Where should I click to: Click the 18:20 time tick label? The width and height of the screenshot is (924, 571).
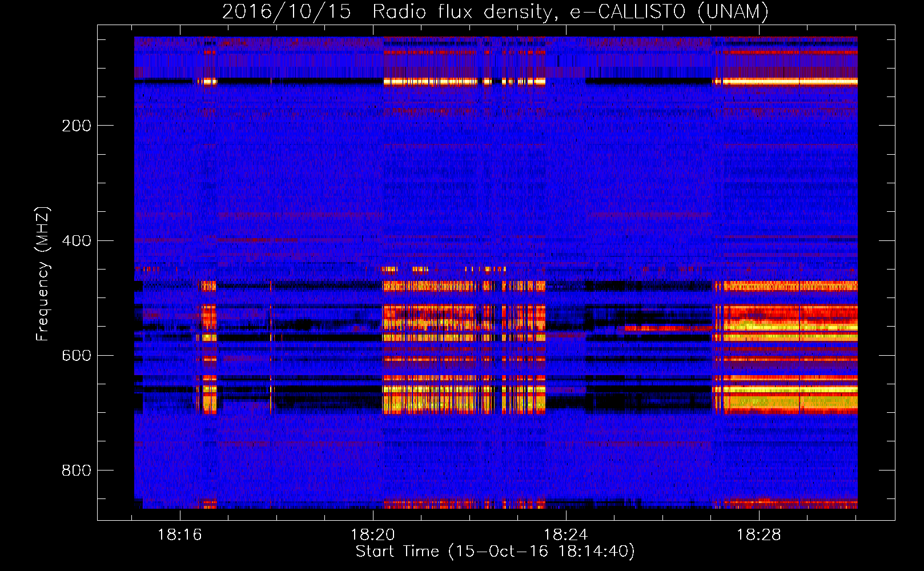point(373,534)
